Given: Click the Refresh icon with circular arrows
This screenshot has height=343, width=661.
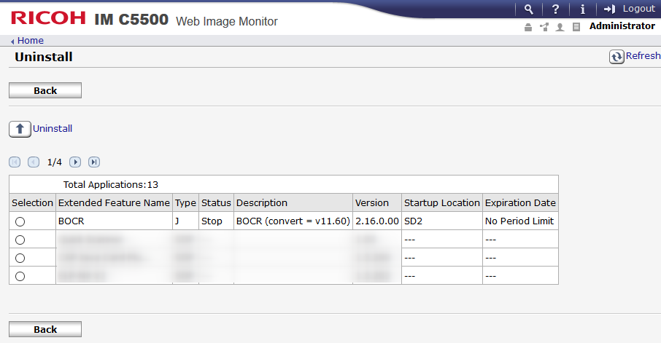Looking at the screenshot, I should click(x=617, y=57).
